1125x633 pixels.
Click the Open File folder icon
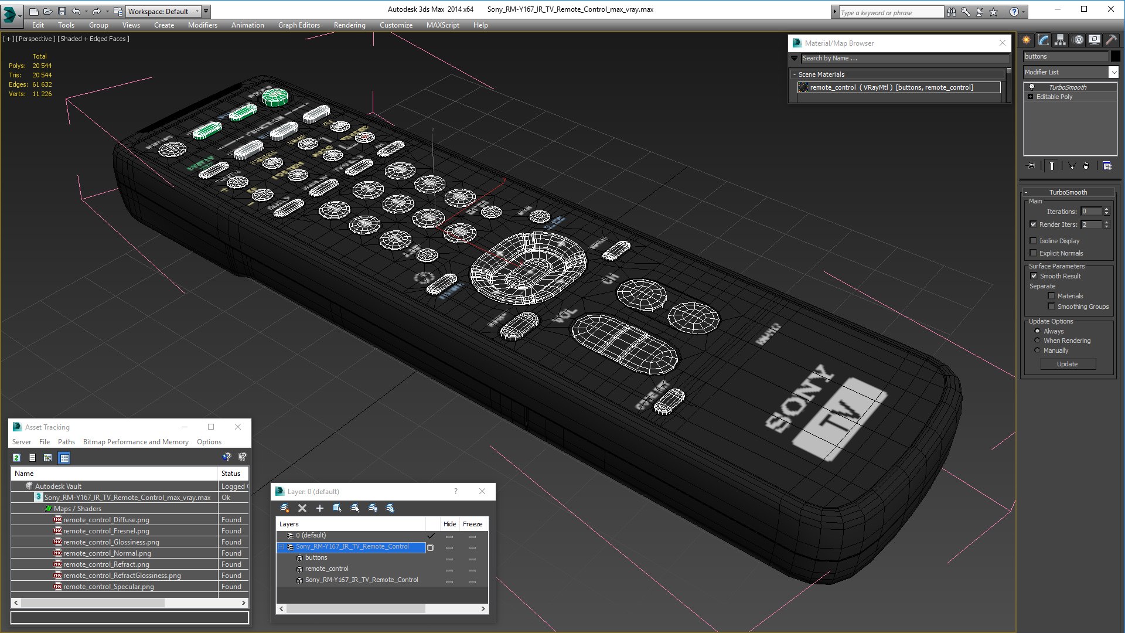click(47, 11)
